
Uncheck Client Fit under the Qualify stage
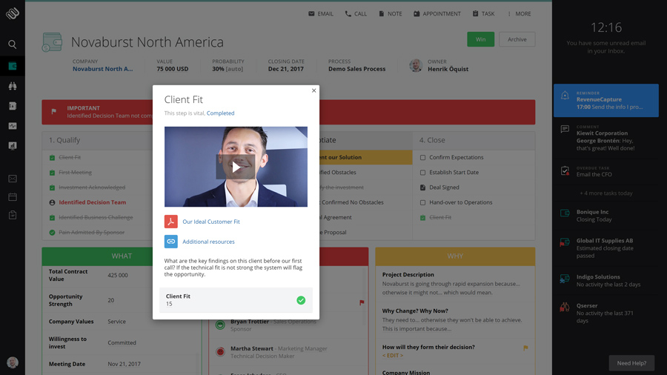(x=52, y=157)
